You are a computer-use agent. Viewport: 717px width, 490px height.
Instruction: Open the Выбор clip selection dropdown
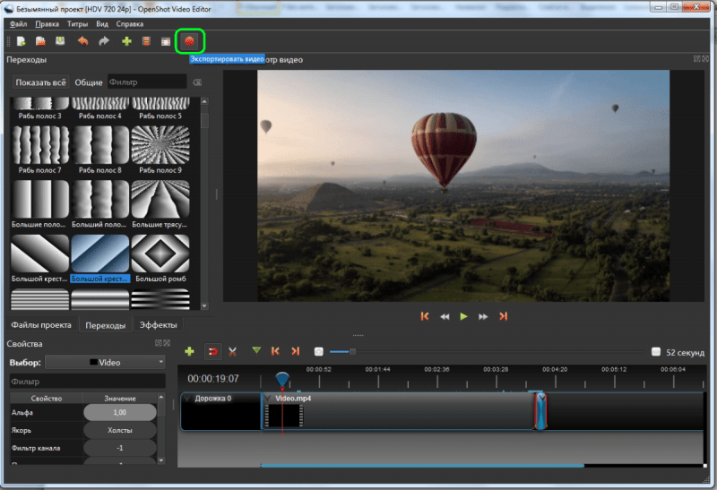[106, 363]
